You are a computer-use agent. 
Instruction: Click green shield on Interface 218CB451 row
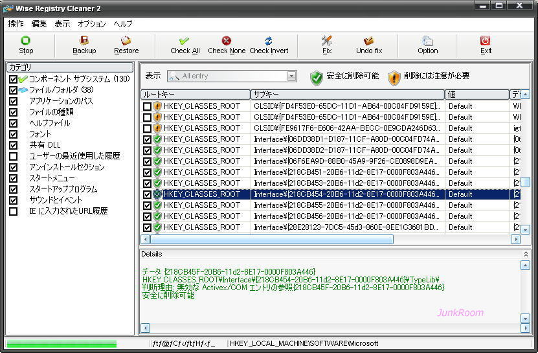(x=157, y=172)
